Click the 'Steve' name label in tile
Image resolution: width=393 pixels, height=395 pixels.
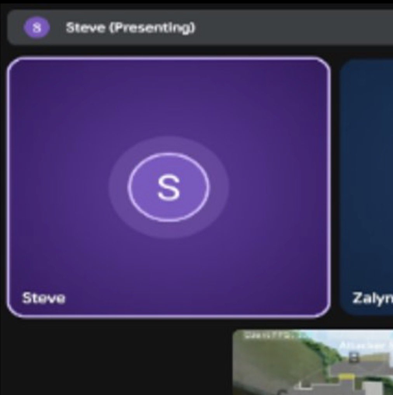(43, 298)
